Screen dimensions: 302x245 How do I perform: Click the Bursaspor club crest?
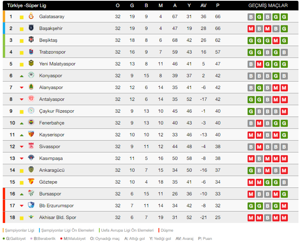tap(31, 194)
